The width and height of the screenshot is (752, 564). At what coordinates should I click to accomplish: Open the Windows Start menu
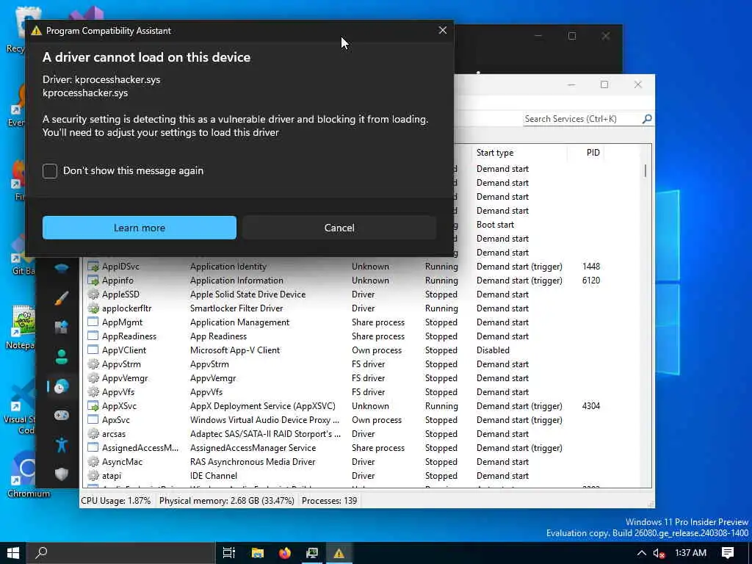pyautogui.click(x=13, y=553)
